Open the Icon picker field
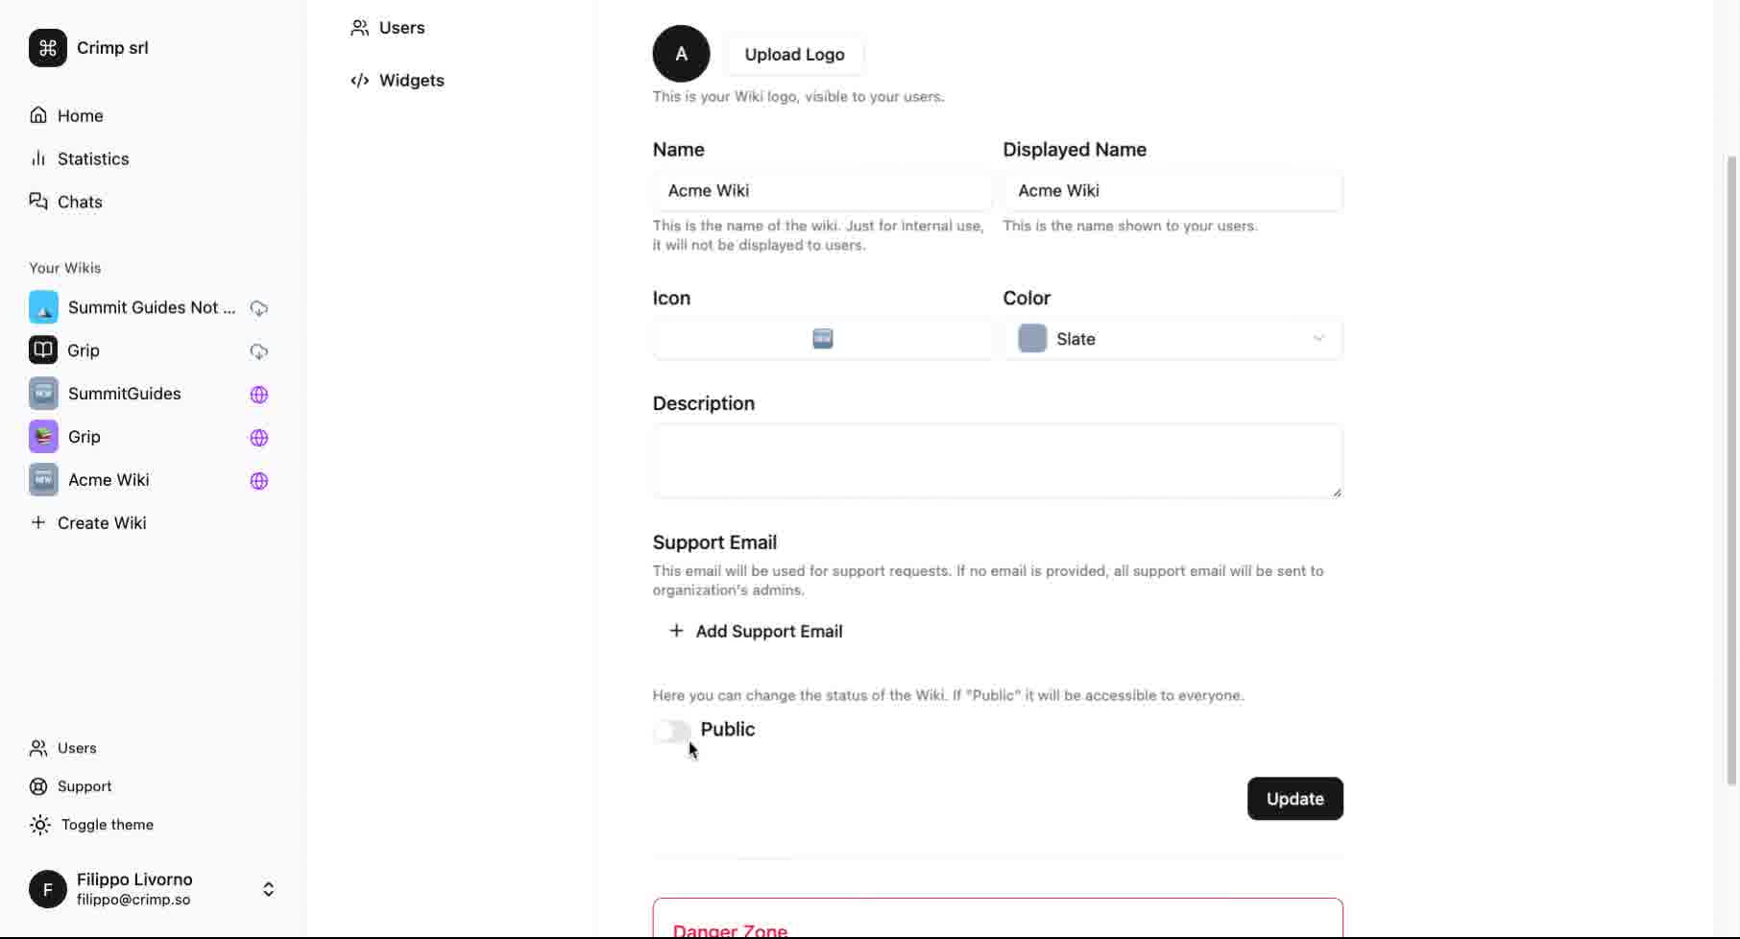The width and height of the screenshot is (1740, 939). (x=822, y=339)
